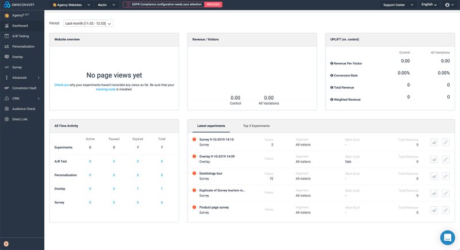Click the info icon beside Weighted Revenue

click(x=332, y=99)
